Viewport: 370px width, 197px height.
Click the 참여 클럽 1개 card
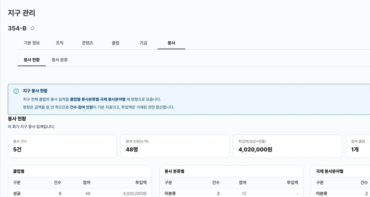click(358, 146)
